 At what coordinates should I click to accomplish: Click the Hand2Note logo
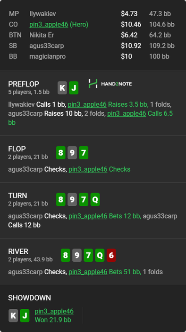(110, 84)
